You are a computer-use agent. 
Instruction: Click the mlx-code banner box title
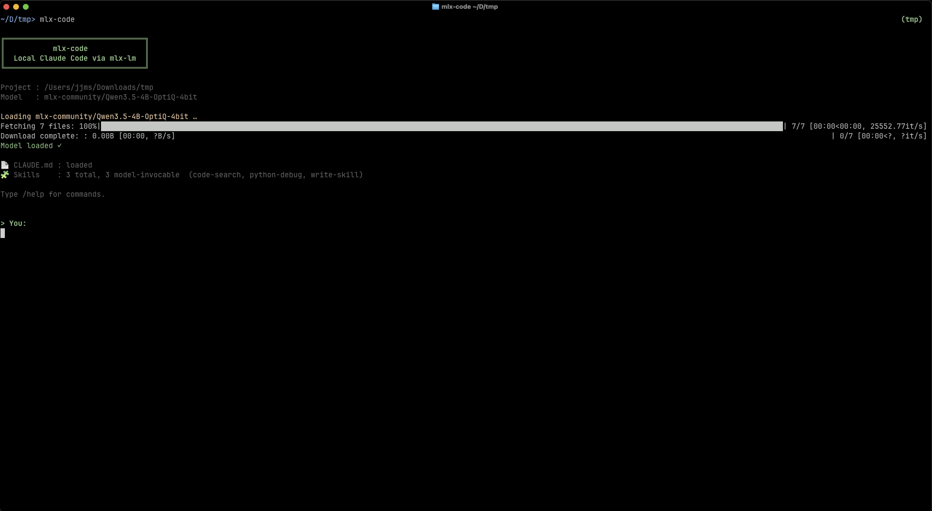pos(70,49)
